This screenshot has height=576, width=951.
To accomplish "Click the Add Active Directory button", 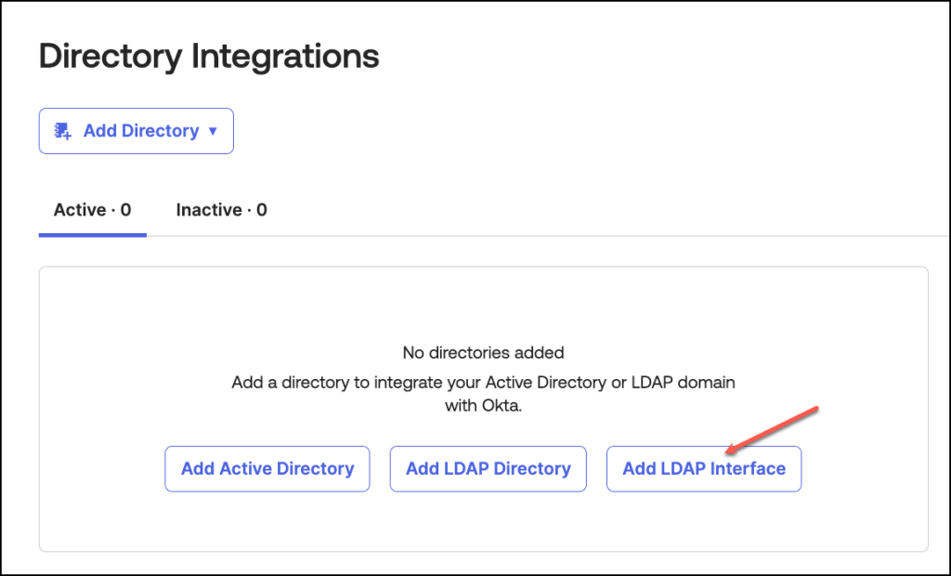I will [x=267, y=468].
